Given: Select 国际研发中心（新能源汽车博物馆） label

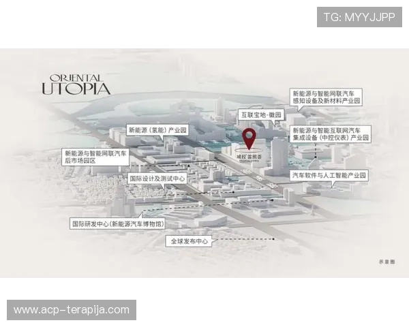Looking at the screenshot, I should pos(118,223).
